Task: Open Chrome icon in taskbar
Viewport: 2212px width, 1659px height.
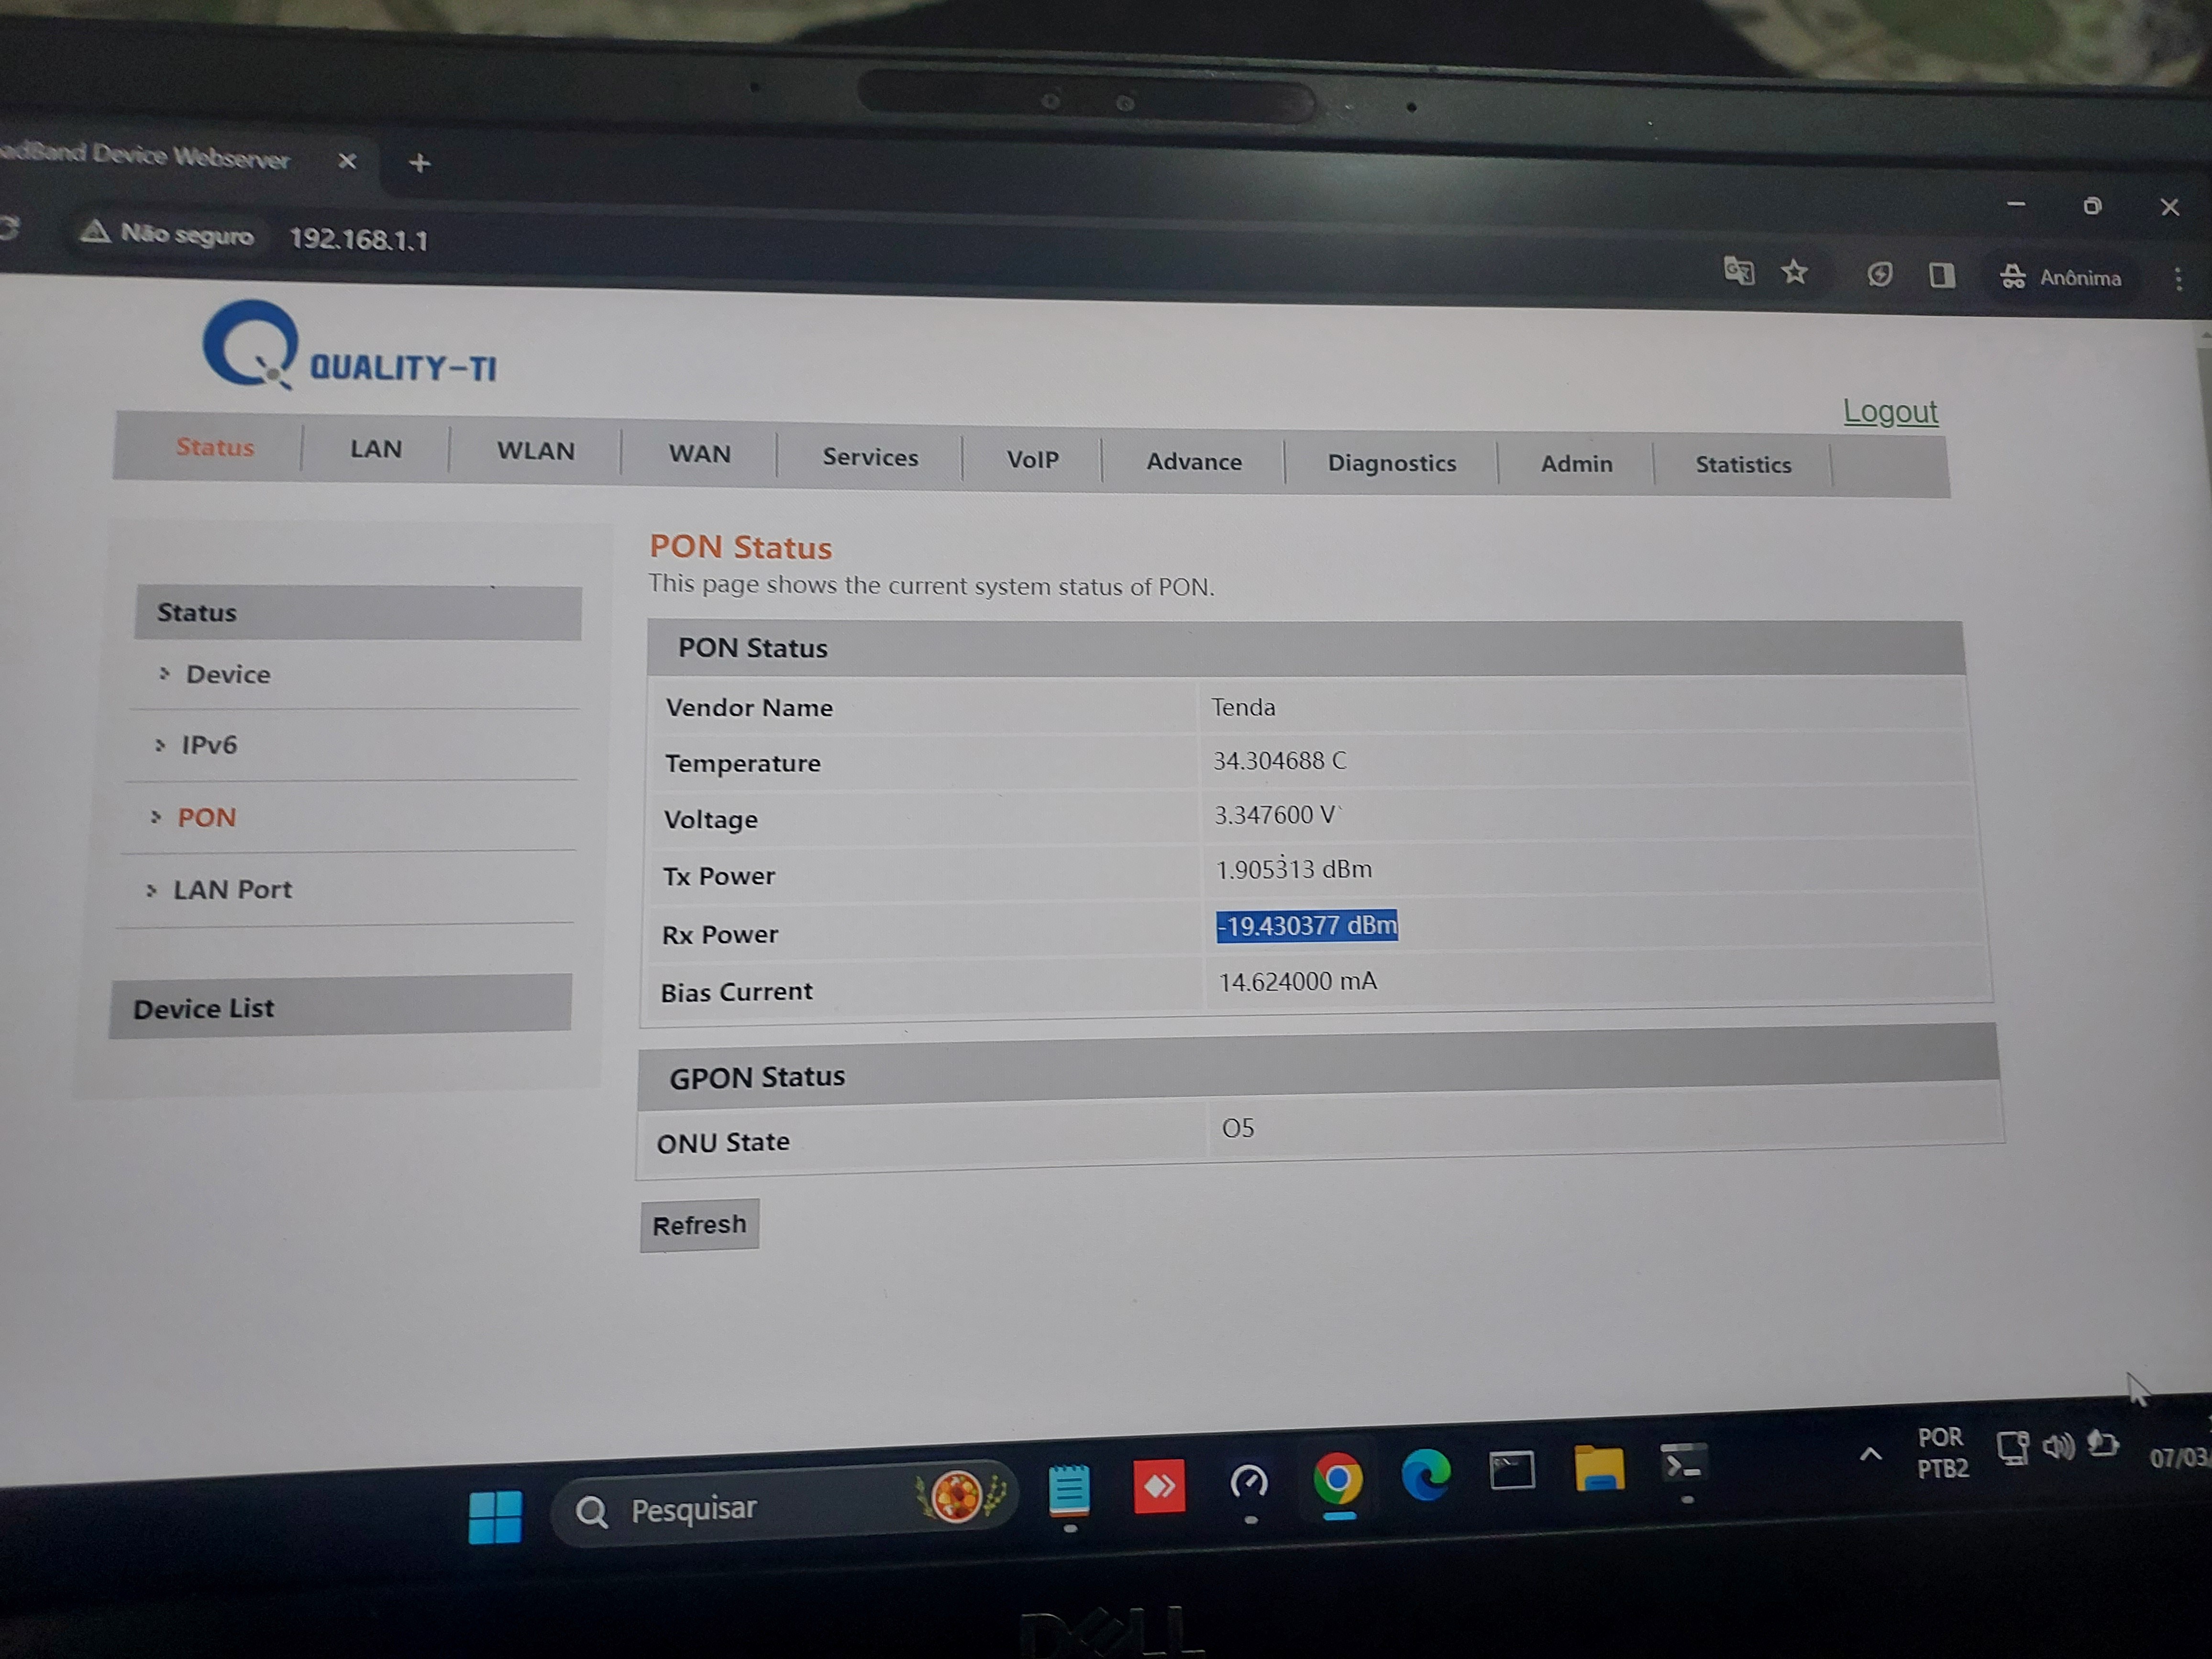Action: pos(1338,1478)
